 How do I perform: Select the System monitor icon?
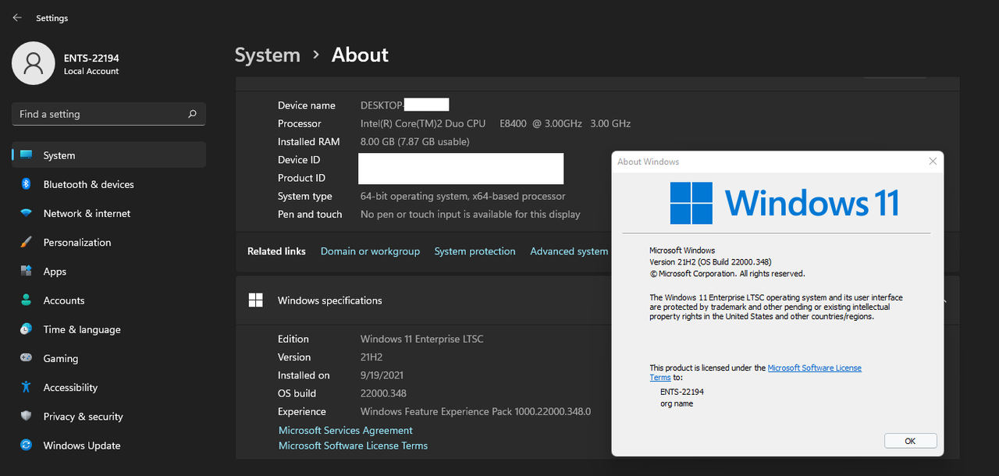click(x=27, y=155)
